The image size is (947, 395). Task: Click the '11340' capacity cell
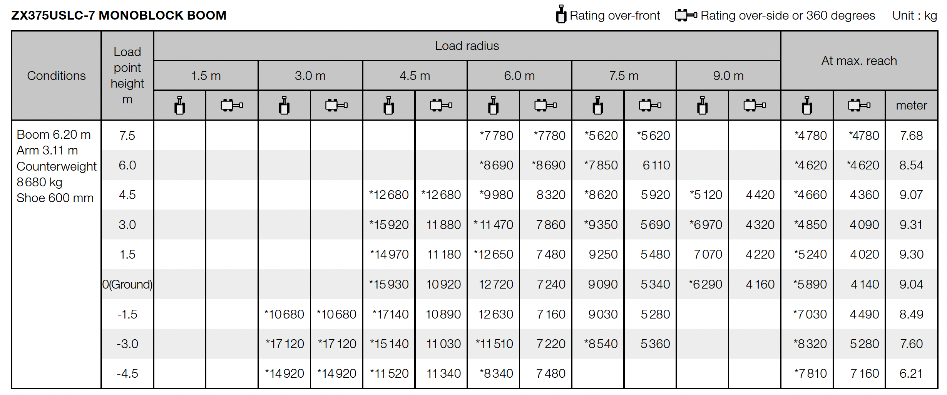pyautogui.click(x=443, y=373)
